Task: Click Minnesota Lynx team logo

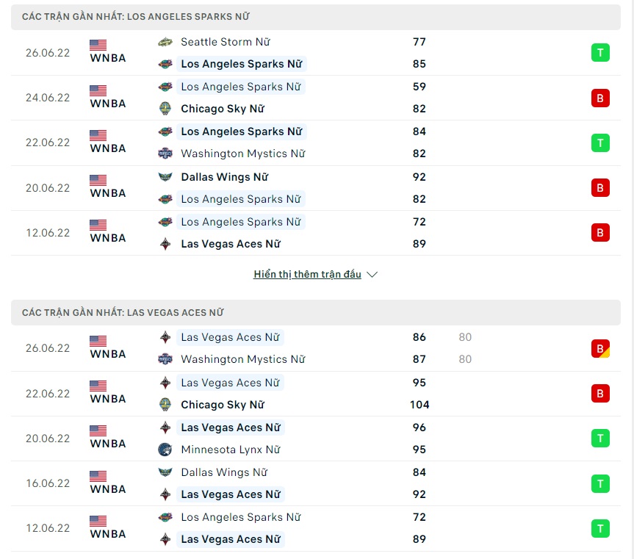Action: [x=165, y=450]
